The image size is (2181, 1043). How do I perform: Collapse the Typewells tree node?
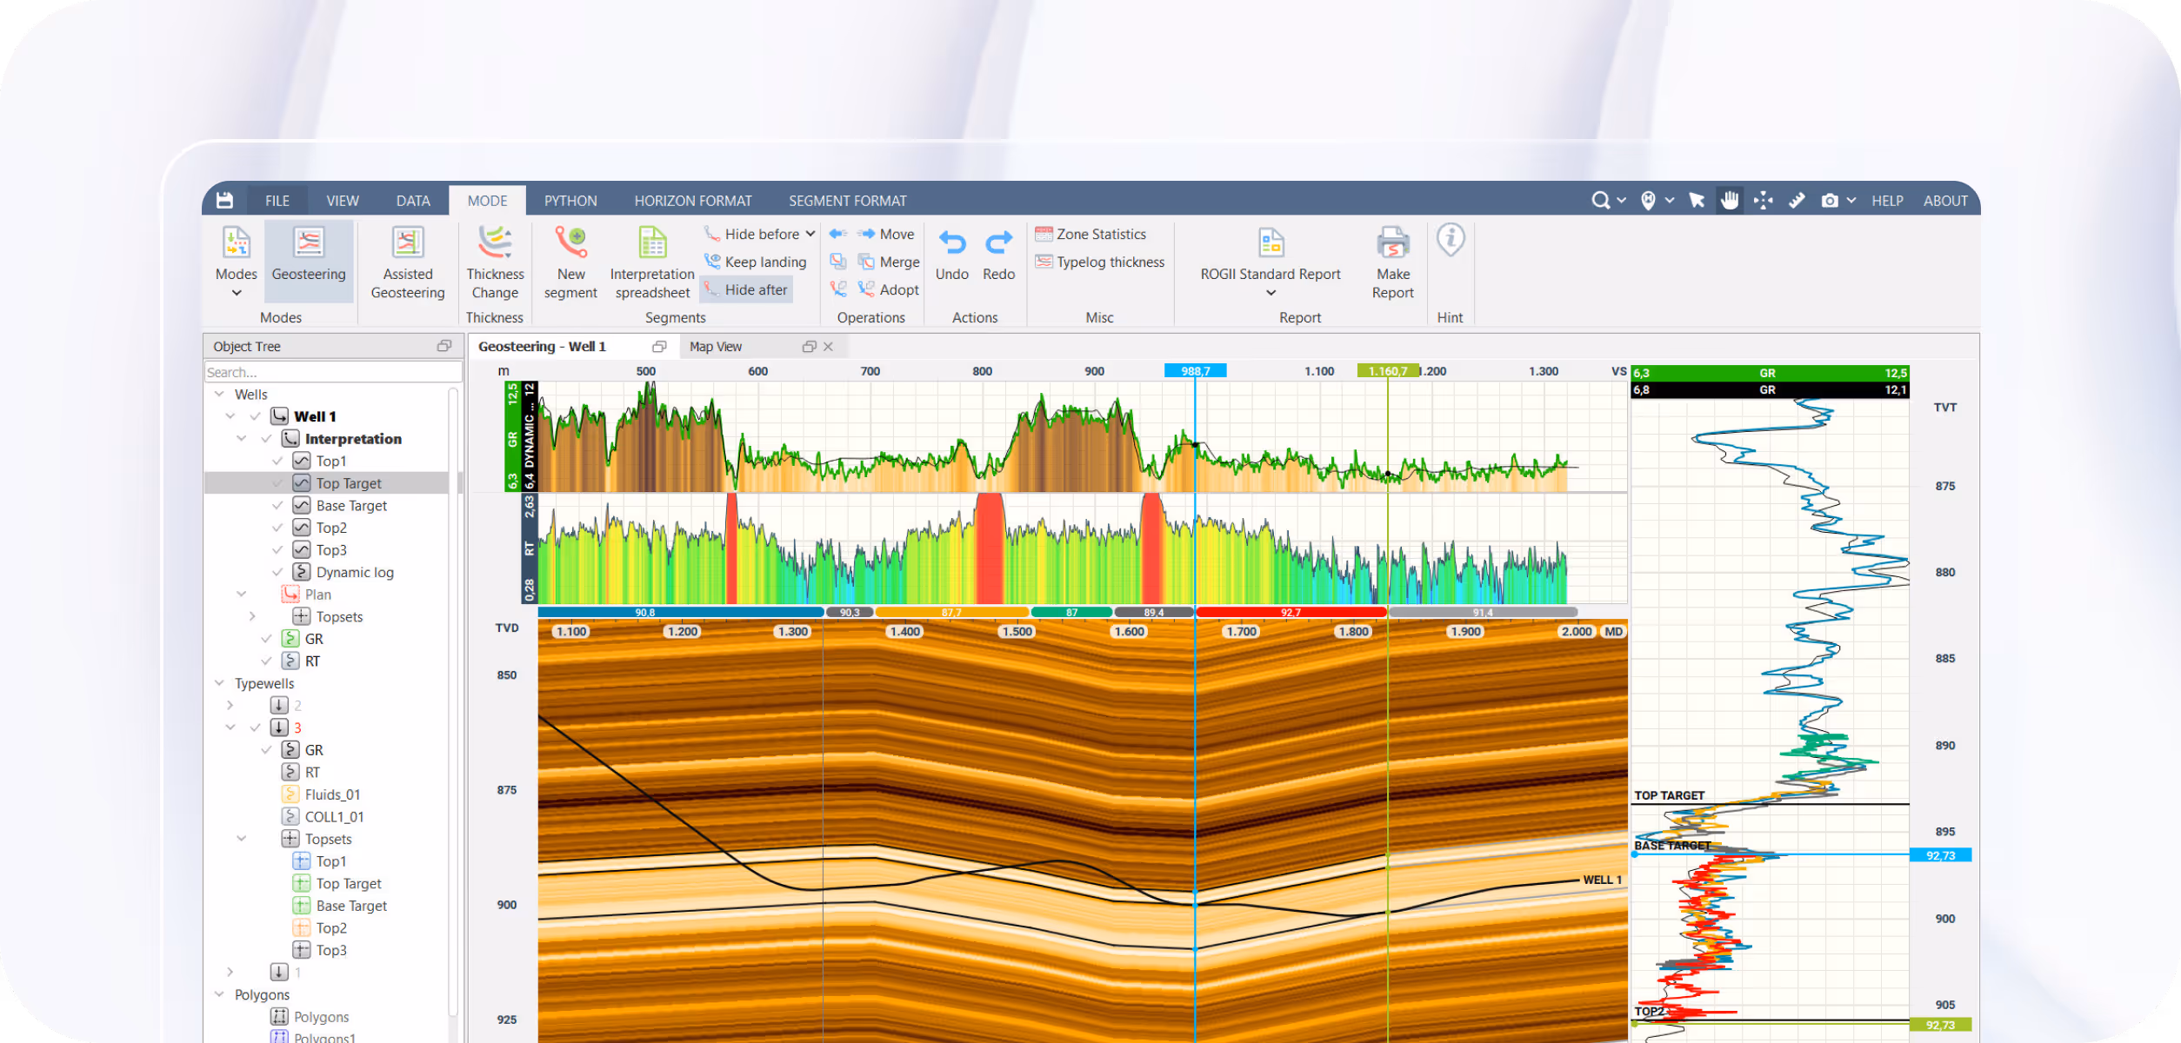[219, 683]
